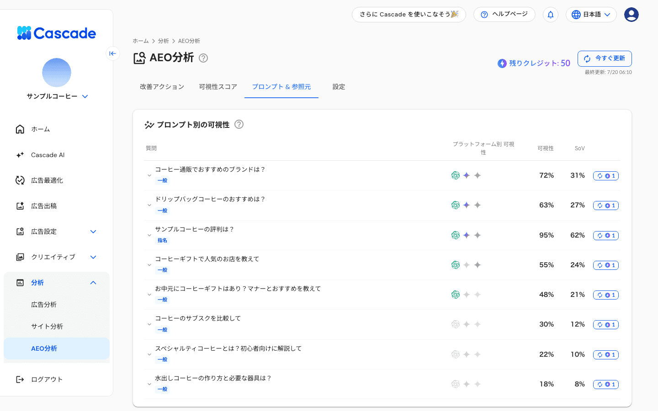The height and width of the screenshot is (411, 658).
Task: Click ログアウト in sidebar
Action: pyautogui.click(x=57, y=379)
